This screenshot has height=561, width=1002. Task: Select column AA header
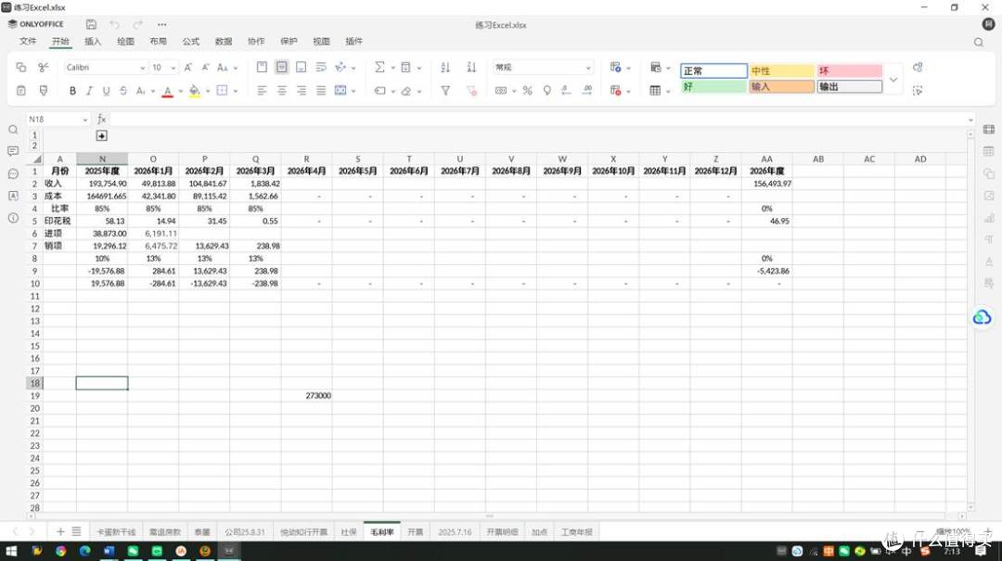pyautogui.click(x=767, y=159)
